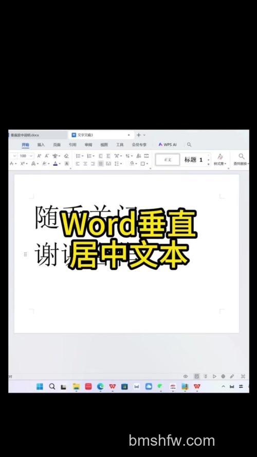Switch to outline view in status bar

[206, 376]
